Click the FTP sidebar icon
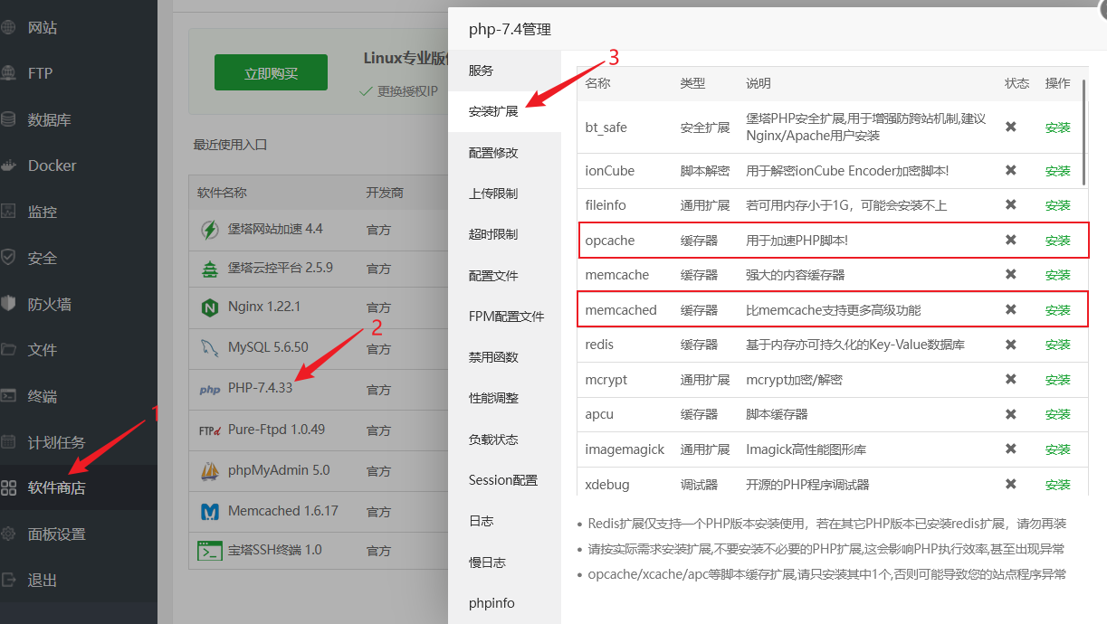 tap(8, 73)
